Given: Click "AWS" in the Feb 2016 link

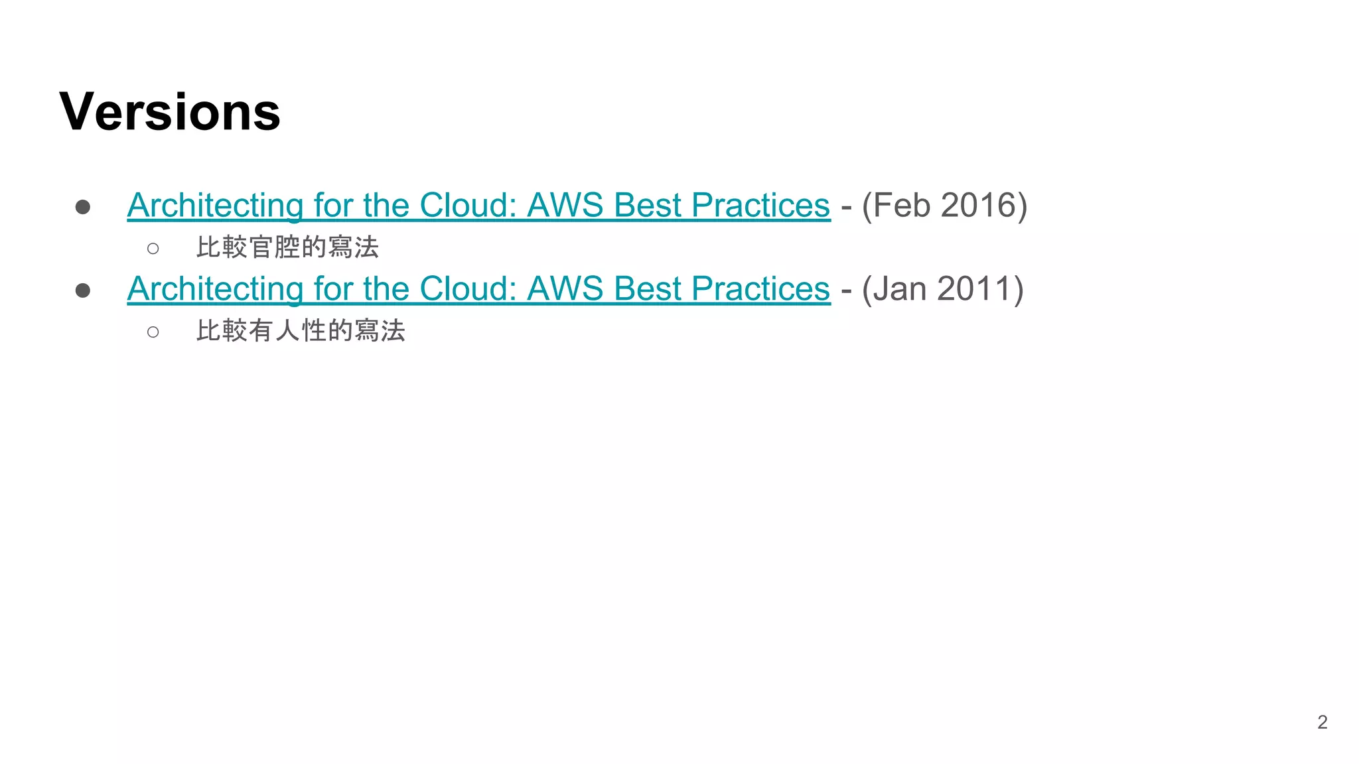Looking at the screenshot, I should pyautogui.click(x=565, y=205).
